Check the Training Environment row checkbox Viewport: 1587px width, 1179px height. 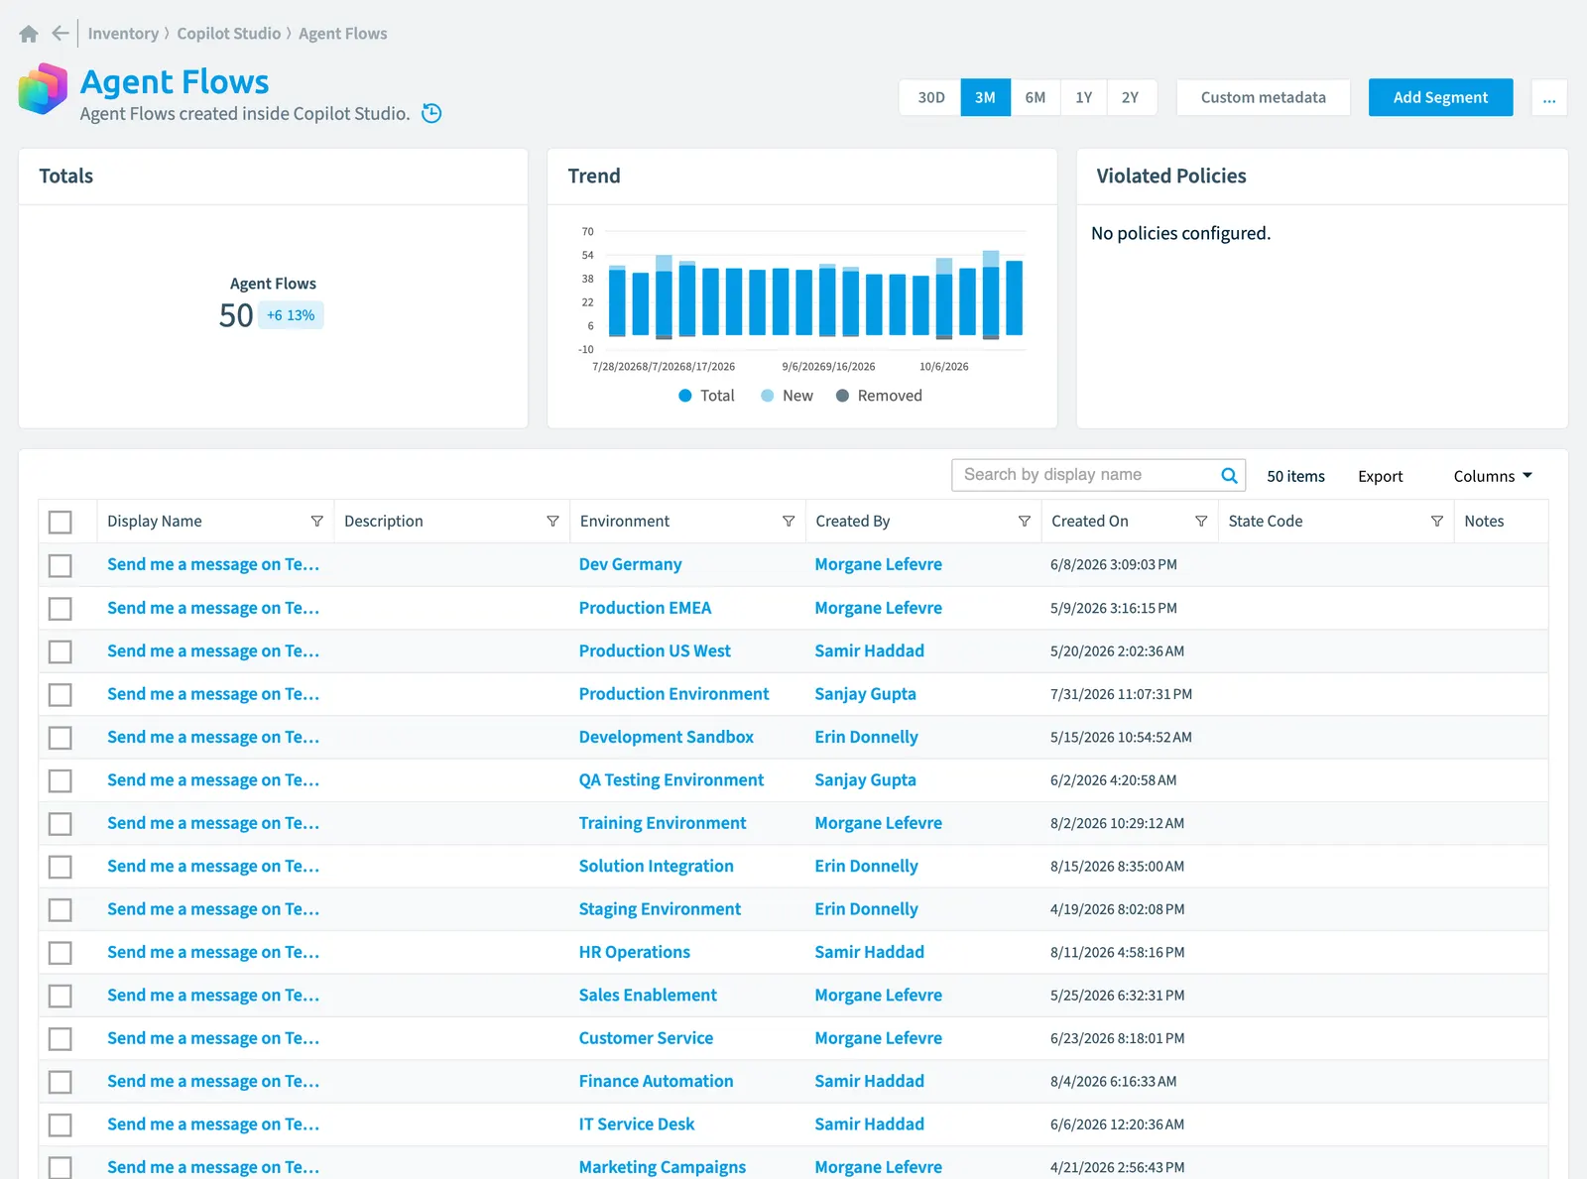point(61,823)
